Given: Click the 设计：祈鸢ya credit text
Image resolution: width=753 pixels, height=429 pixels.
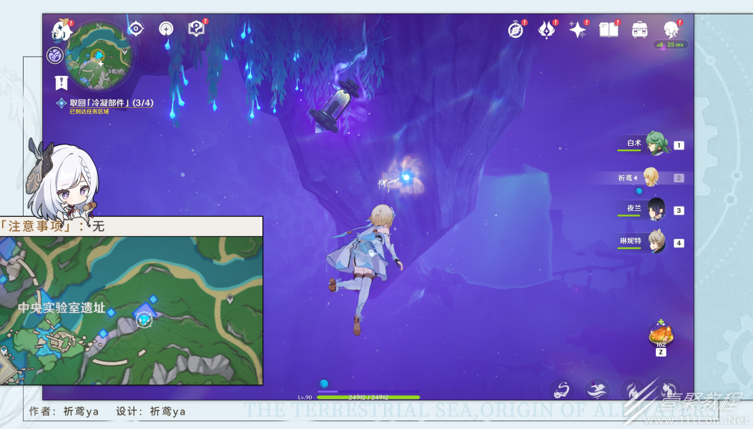Looking at the screenshot, I should pyautogui.click(x=150, y=412).
